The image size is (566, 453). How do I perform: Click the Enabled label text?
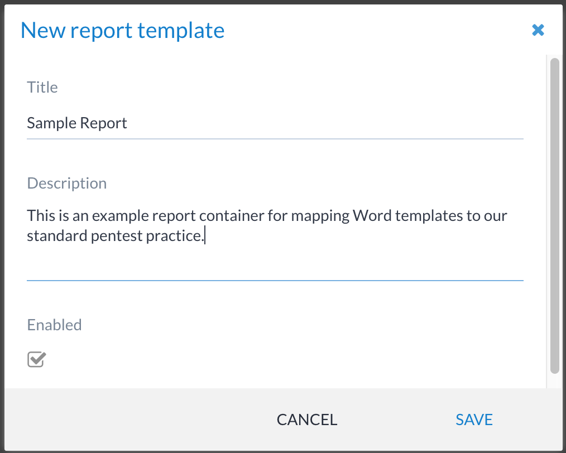pos(54,325)
